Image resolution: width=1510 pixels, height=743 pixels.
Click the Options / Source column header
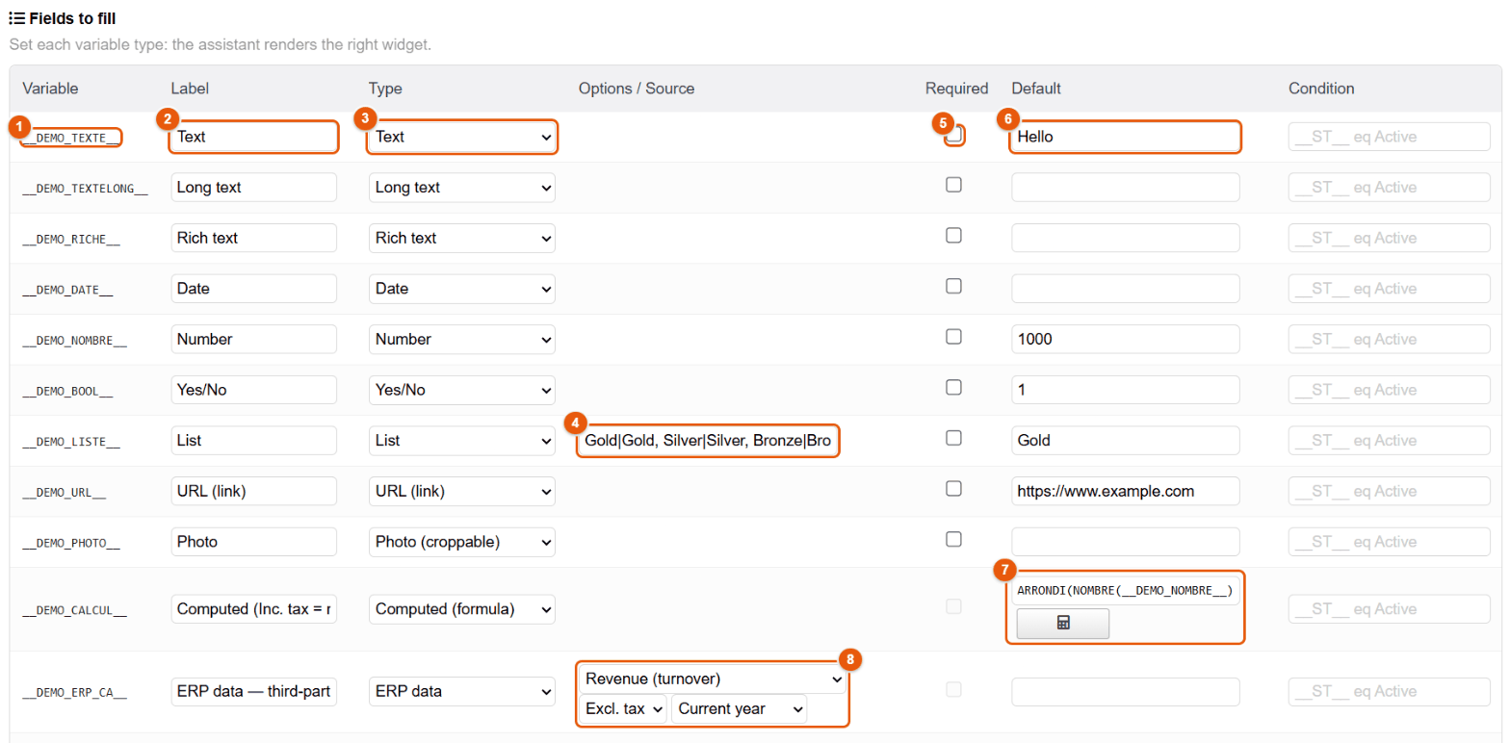[x=637, y=89]
